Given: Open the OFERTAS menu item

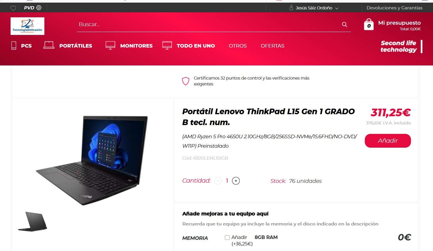Looking at the screenshot, I should point(272,46).
